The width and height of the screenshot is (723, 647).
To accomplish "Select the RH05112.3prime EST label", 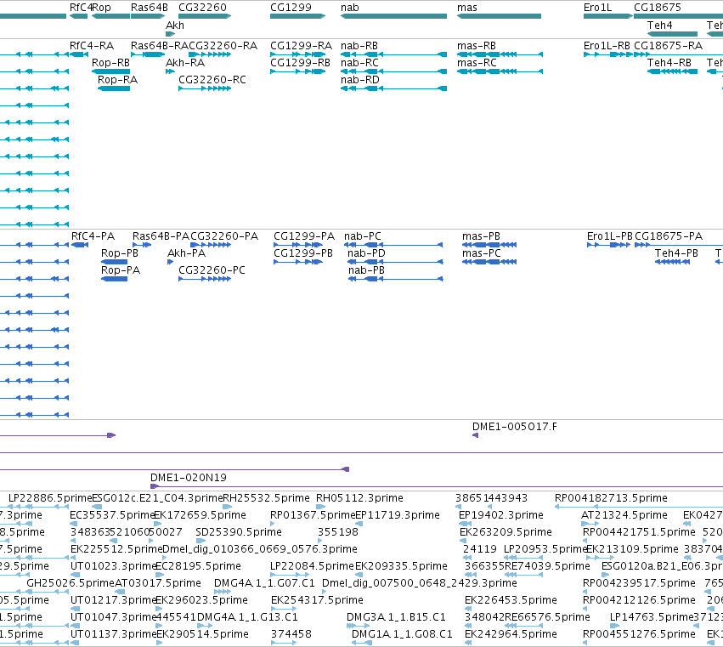I will 359,498.
